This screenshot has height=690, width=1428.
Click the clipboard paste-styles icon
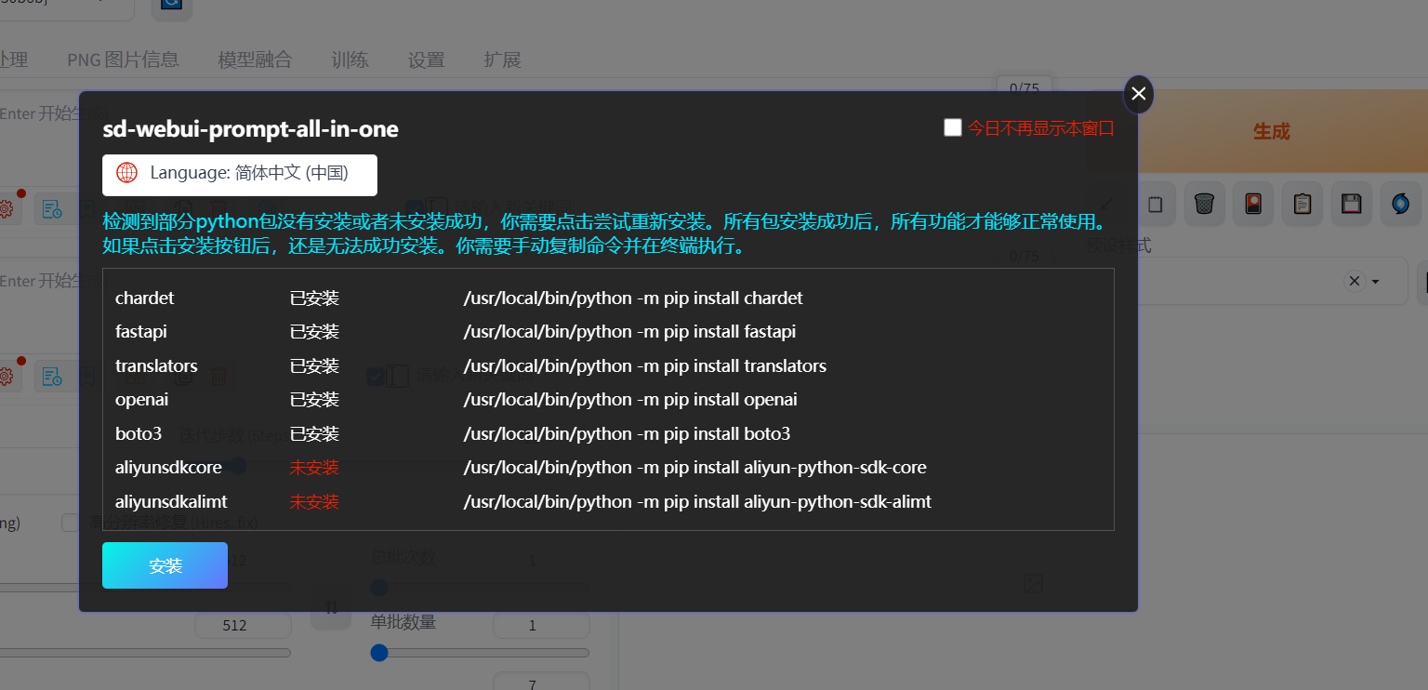pyautogui.click(x=1302, y=205)
